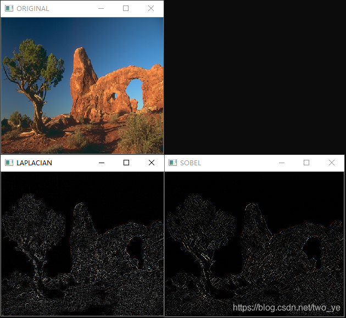
Task: Maximize the SOBEL window
Action: [306, 163]
